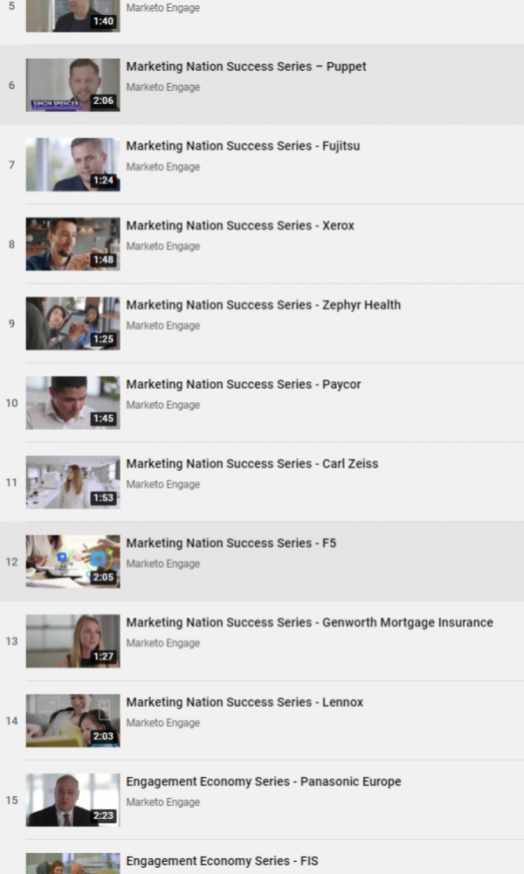Open the Fujitsu video thumbnail

[x=73, y=164]
